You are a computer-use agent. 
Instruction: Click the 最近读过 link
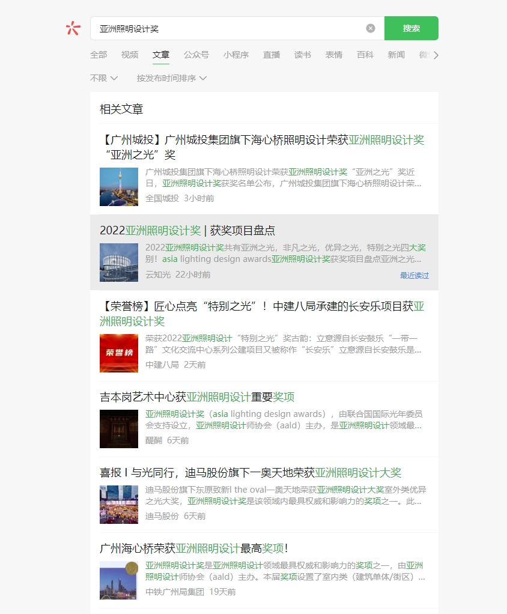414,276
